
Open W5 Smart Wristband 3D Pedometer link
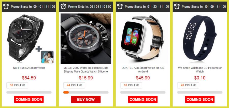click(x=200, y=70)
